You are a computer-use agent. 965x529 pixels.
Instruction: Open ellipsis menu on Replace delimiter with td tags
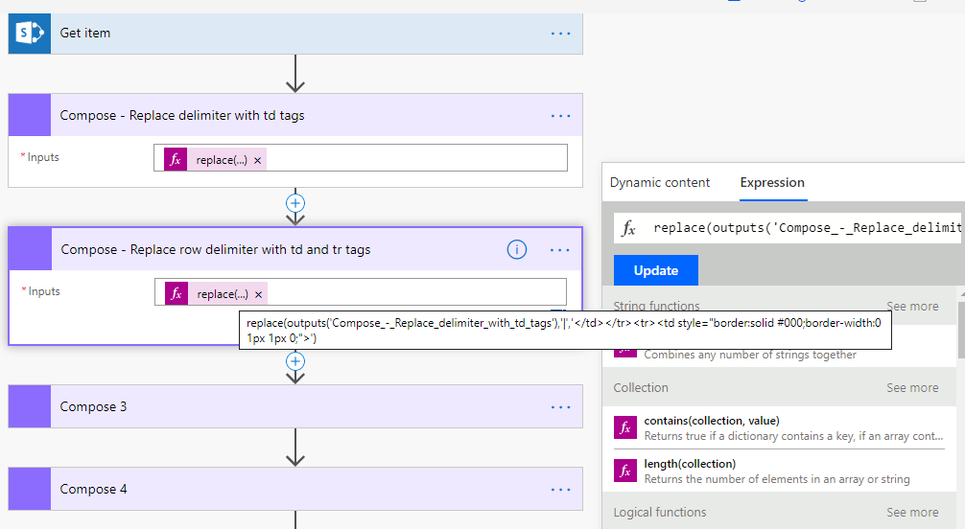560,116
